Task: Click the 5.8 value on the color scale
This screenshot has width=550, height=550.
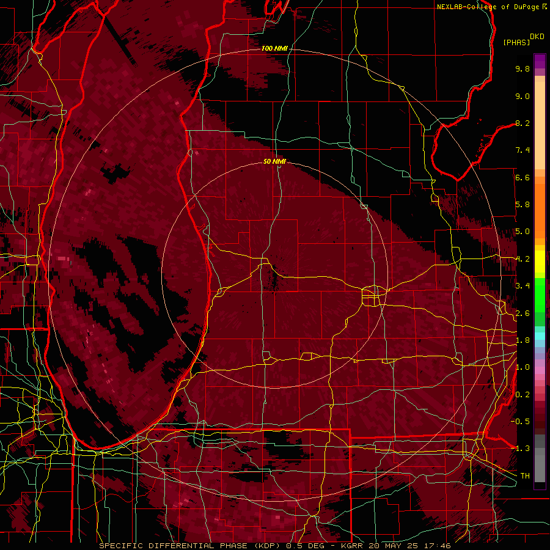Action: 522,205
